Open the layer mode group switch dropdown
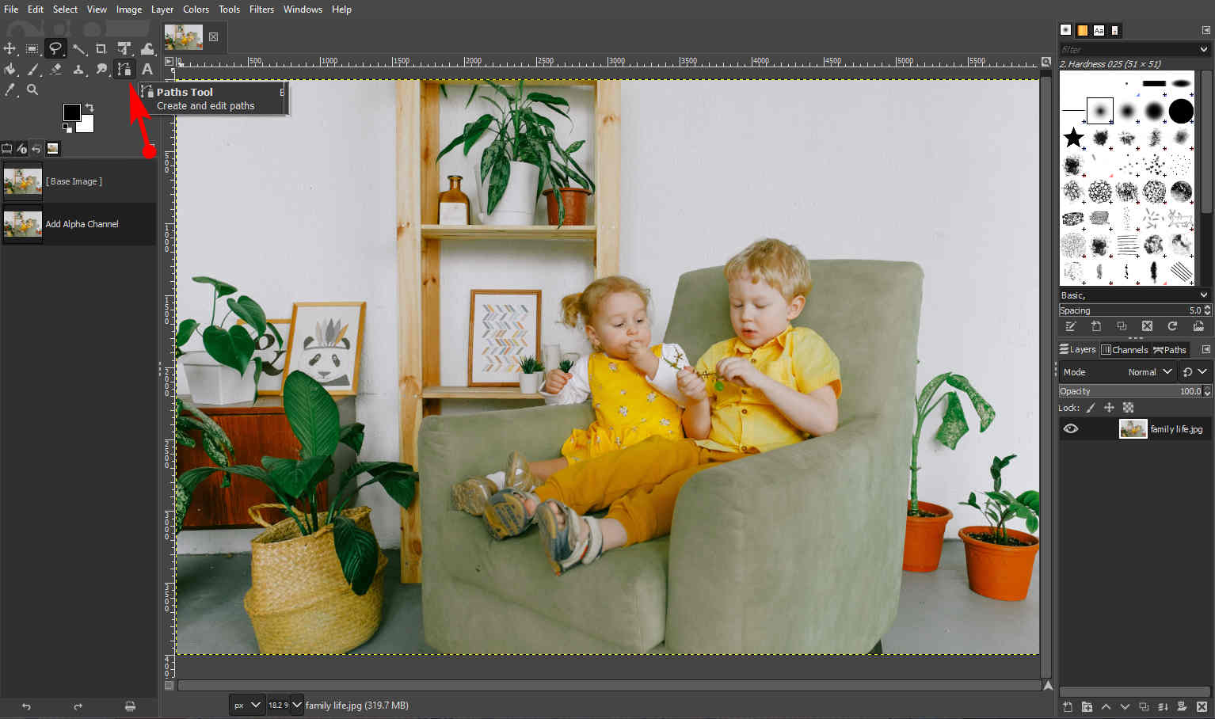Screen dimensions: 1215x719 [1194, 372]
